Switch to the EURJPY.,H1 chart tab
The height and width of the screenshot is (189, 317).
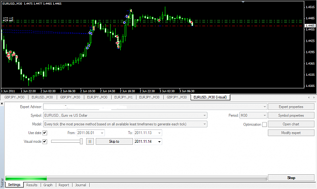123,97
